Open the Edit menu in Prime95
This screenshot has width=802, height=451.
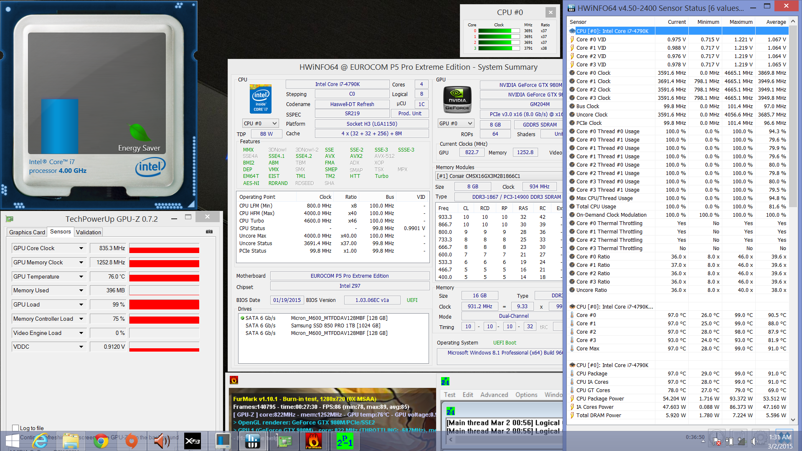(468, 395)
